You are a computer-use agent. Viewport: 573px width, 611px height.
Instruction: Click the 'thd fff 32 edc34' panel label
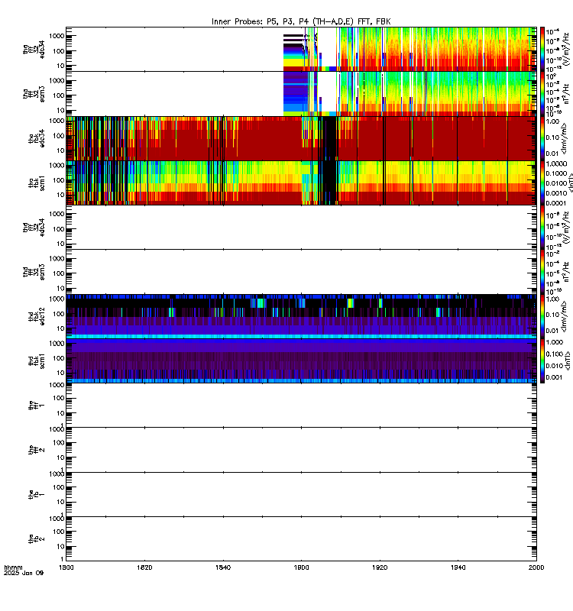click(34, 227)
